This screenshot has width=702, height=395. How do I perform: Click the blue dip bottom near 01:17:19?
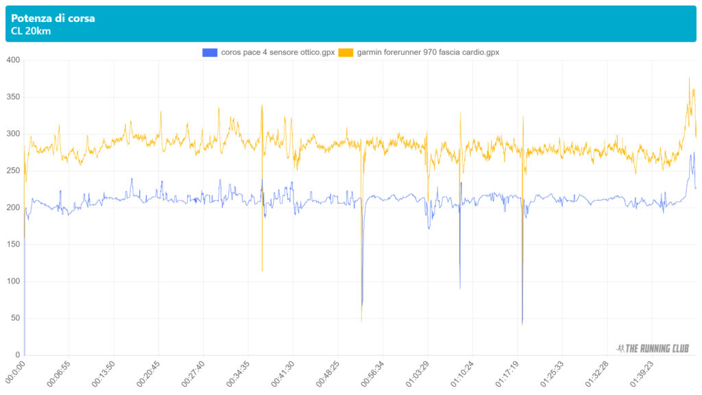(x=522, y=323)
